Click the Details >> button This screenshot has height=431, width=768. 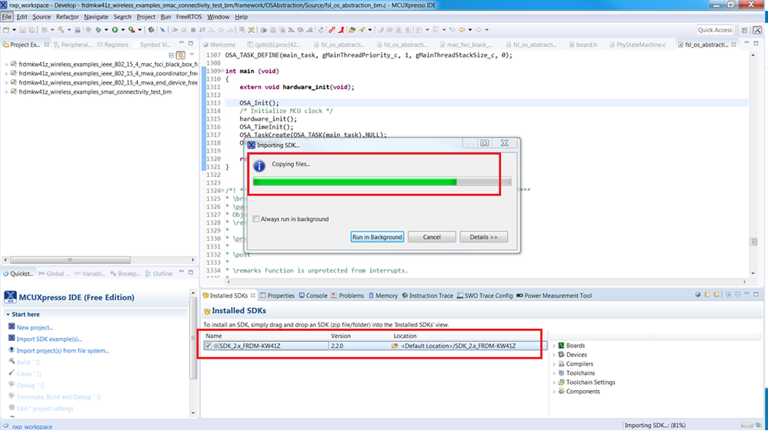pos(483,237)
